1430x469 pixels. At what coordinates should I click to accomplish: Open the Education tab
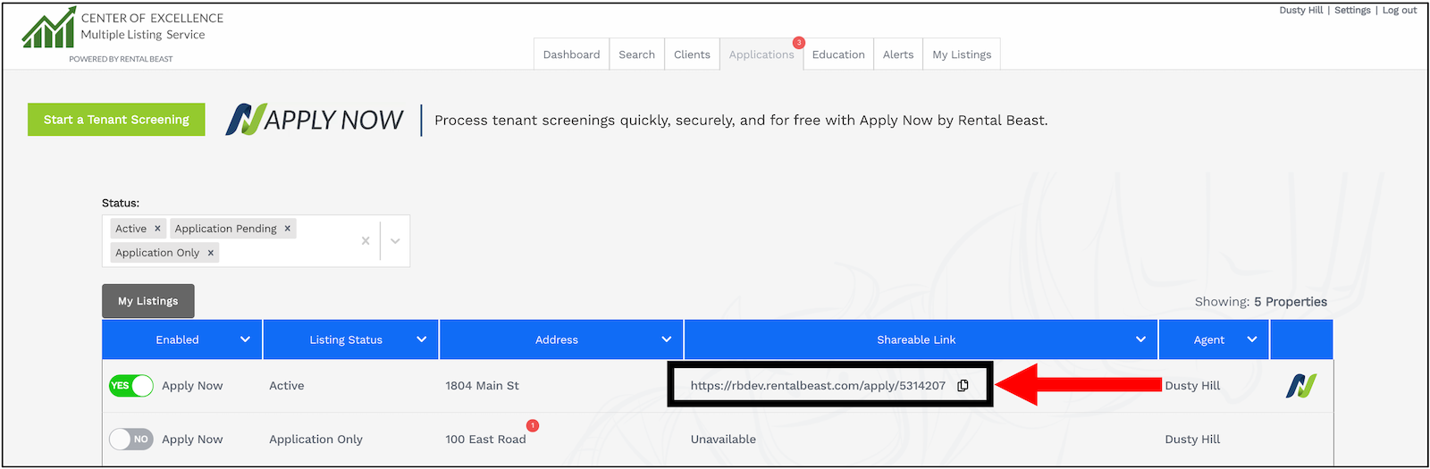[837, 54]
